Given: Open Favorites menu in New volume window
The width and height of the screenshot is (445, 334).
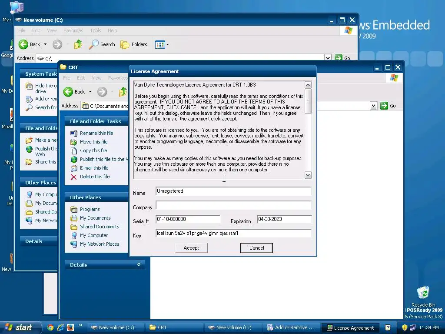Looking at the screenshot, I should 73,30.
